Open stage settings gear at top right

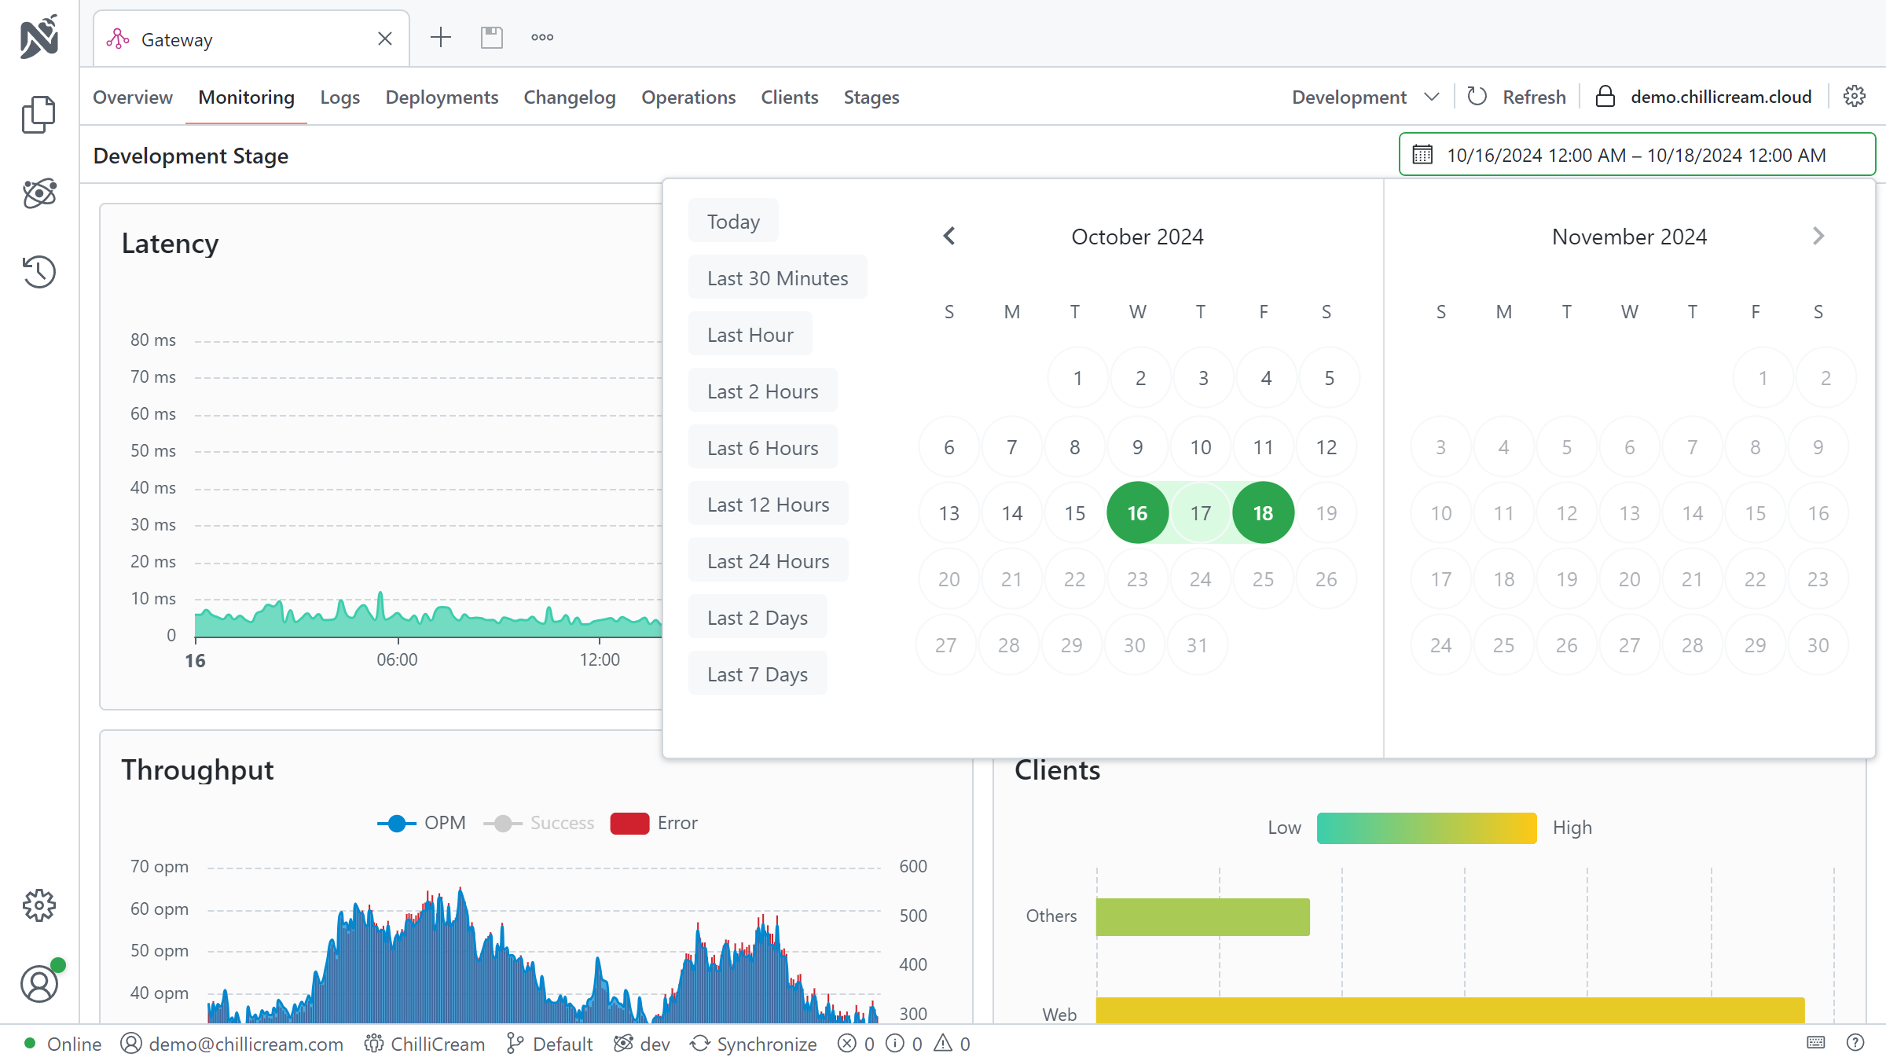click(x=1855, y=97)
